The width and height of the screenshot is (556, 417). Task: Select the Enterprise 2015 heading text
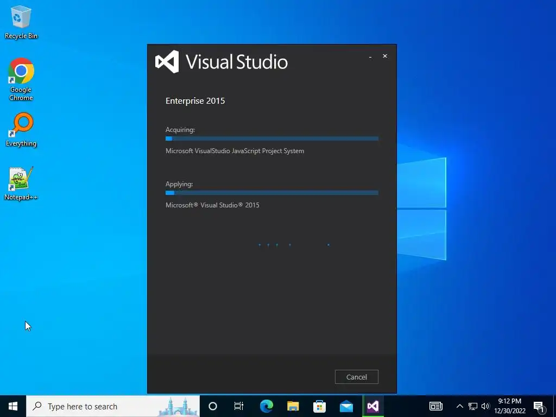tap(195, 100)
